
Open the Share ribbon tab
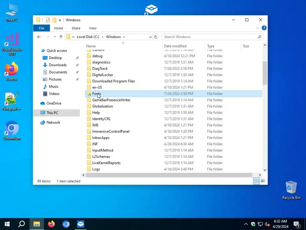(x=76, y=28)
